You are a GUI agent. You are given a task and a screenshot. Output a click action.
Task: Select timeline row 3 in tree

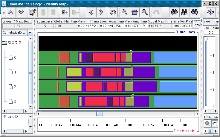pos(12,101)
